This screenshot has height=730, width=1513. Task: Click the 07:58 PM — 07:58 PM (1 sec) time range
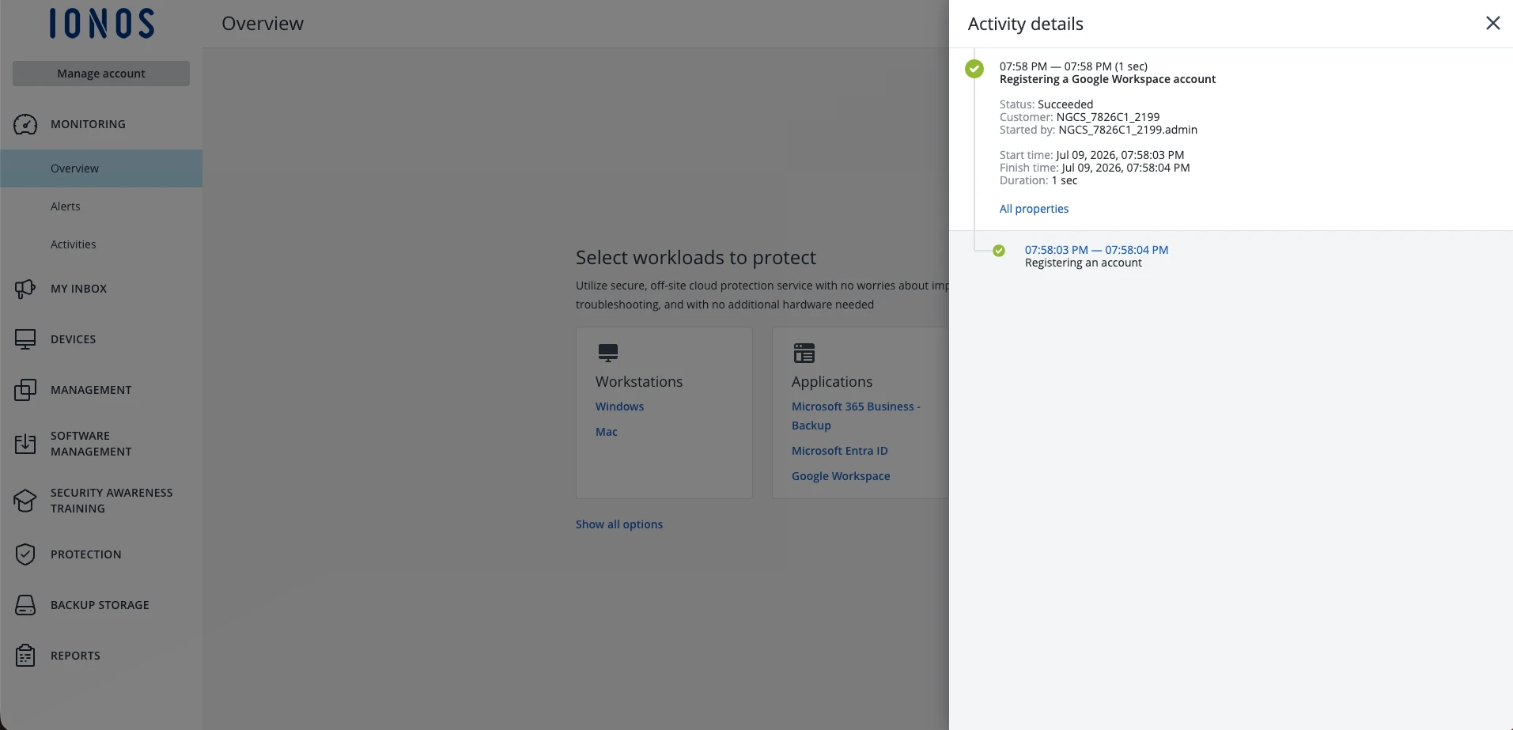[1073, 66]
